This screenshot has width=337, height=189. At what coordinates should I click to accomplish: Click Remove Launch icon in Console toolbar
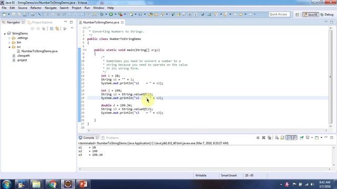263,138
